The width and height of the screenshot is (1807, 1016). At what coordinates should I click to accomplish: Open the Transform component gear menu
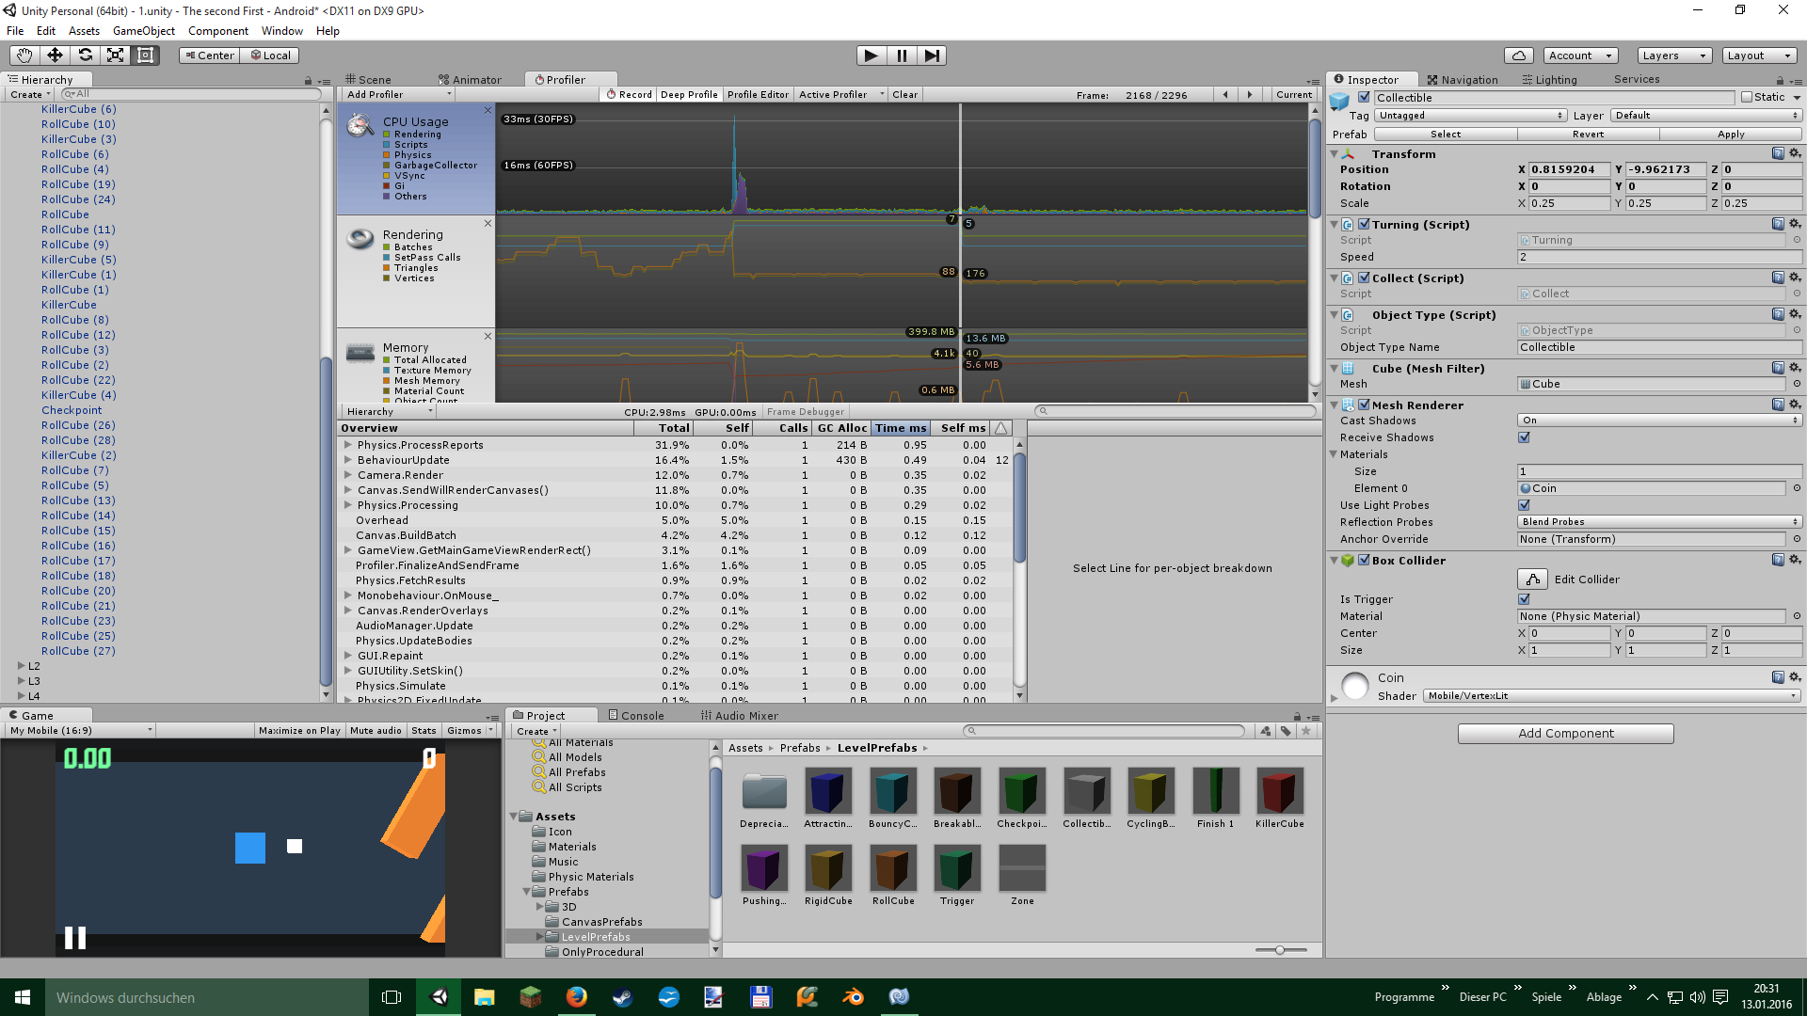pyautogui.click(x=1795, y=153)
